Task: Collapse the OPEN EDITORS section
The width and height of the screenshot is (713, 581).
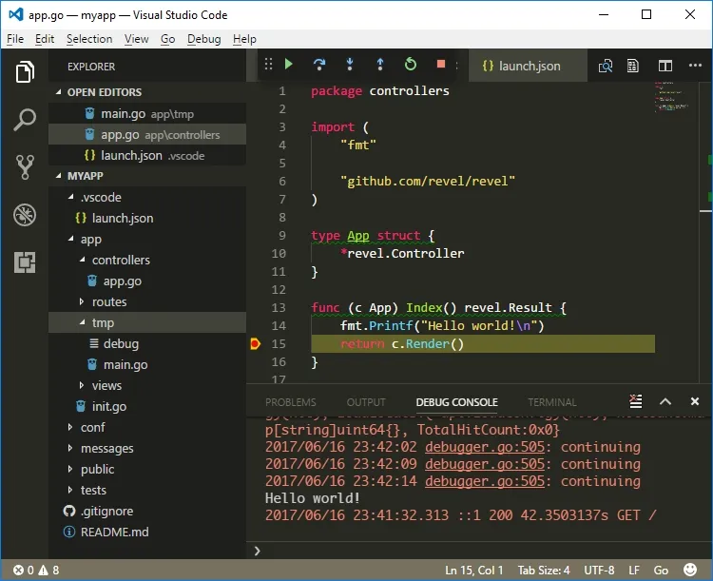Action: (x=59, y=92)
